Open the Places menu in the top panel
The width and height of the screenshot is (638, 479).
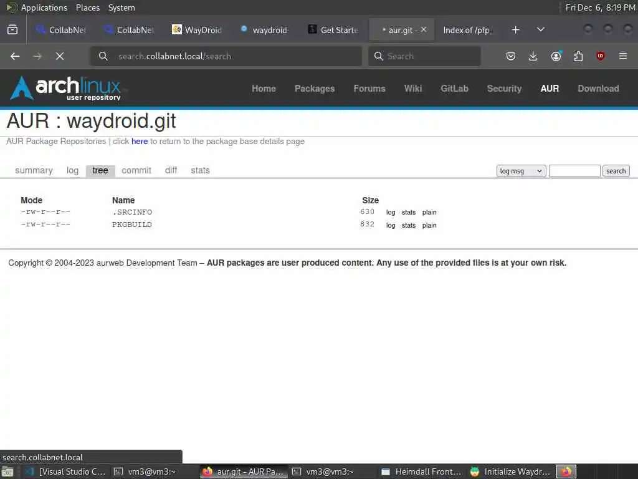tap(87, 7)
